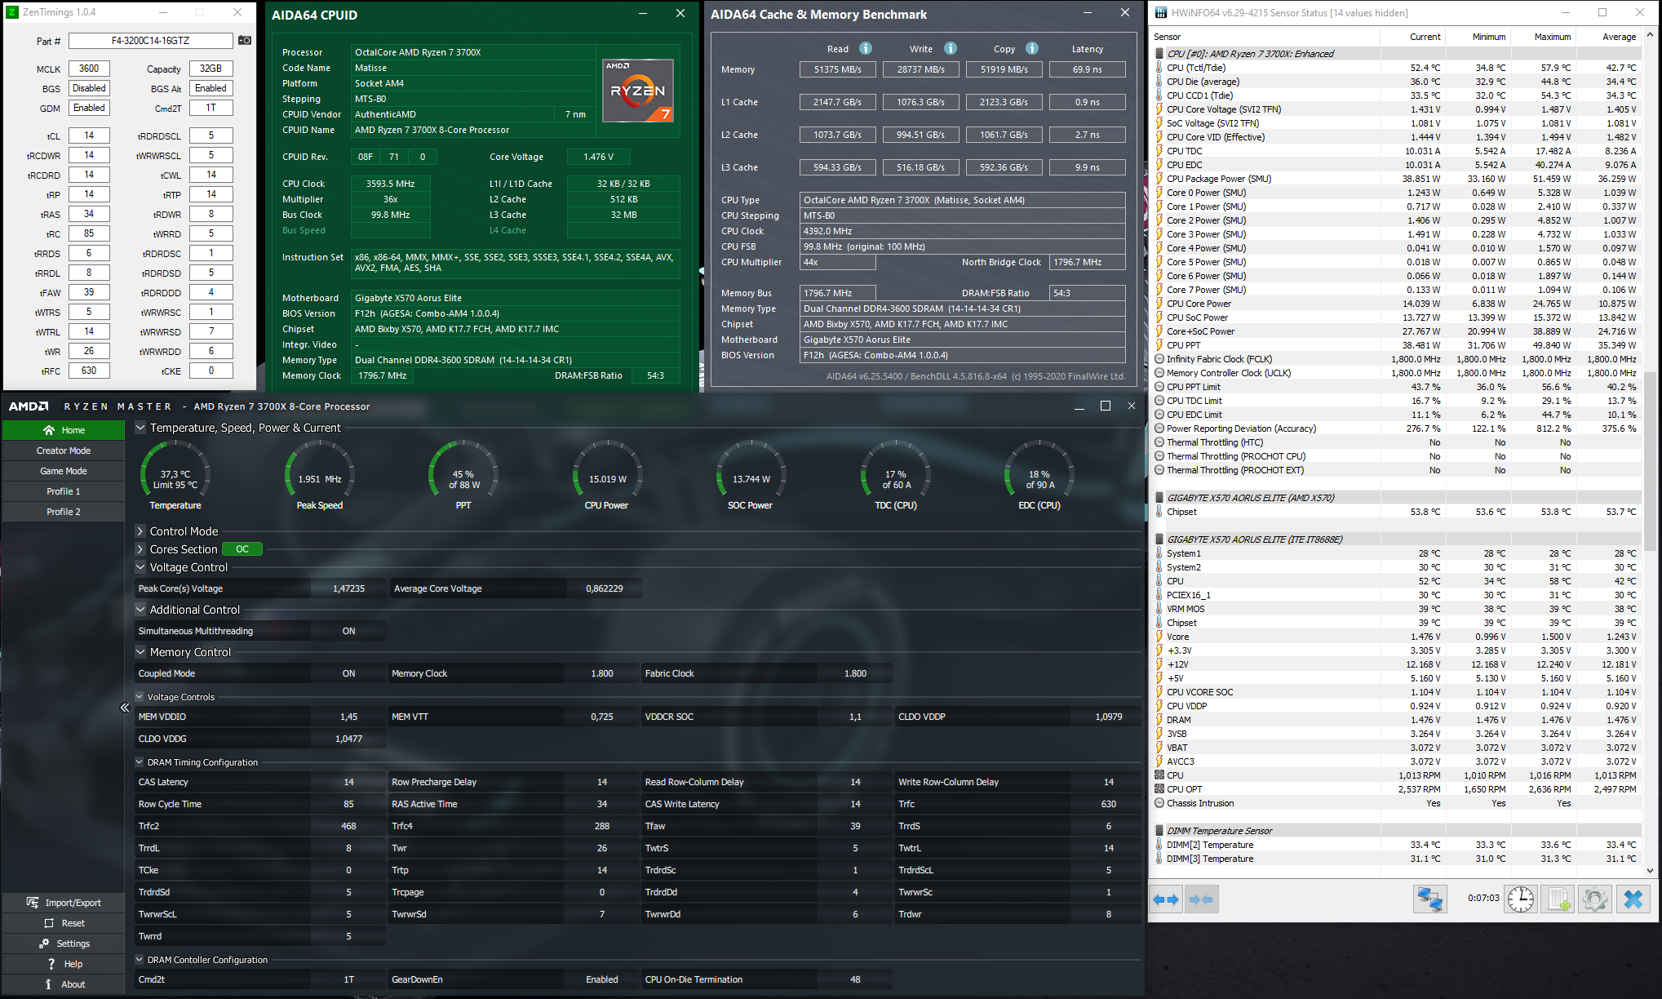Click the ZenTimings camera screenshot icon
Viewport: 1662px width, 999px height.
pyautogui.click(x=245, y=41)
